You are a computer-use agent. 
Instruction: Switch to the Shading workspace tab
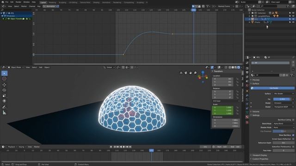[x=96, y=2]
